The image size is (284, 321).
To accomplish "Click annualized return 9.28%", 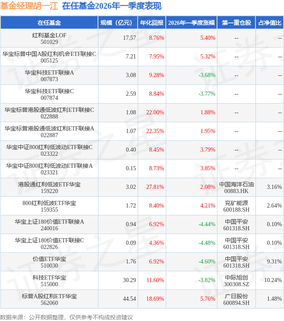I will pos(157,75).
